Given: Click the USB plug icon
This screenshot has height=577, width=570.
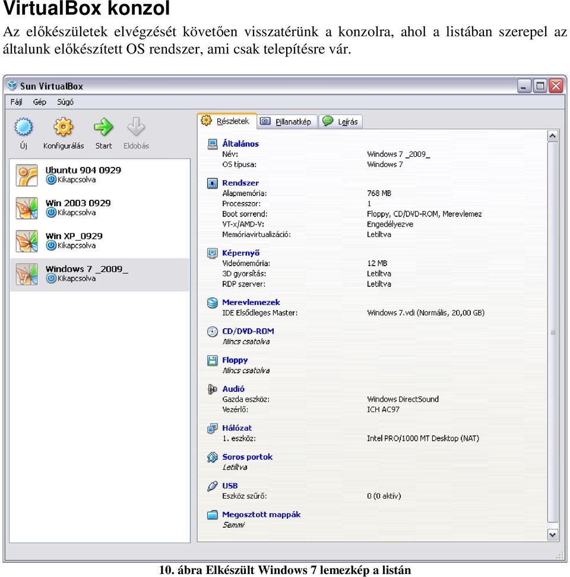Looking at the screenshot, I should click(x=212, y=485).
